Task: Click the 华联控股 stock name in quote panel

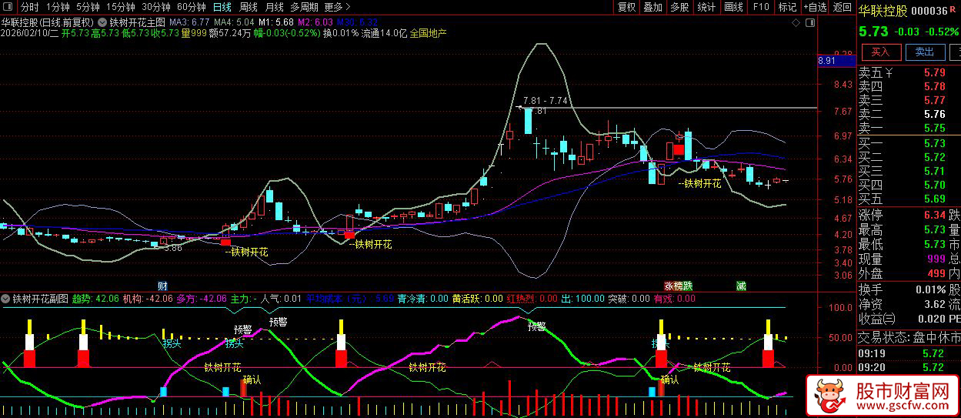Action: [x=883, y=11]
